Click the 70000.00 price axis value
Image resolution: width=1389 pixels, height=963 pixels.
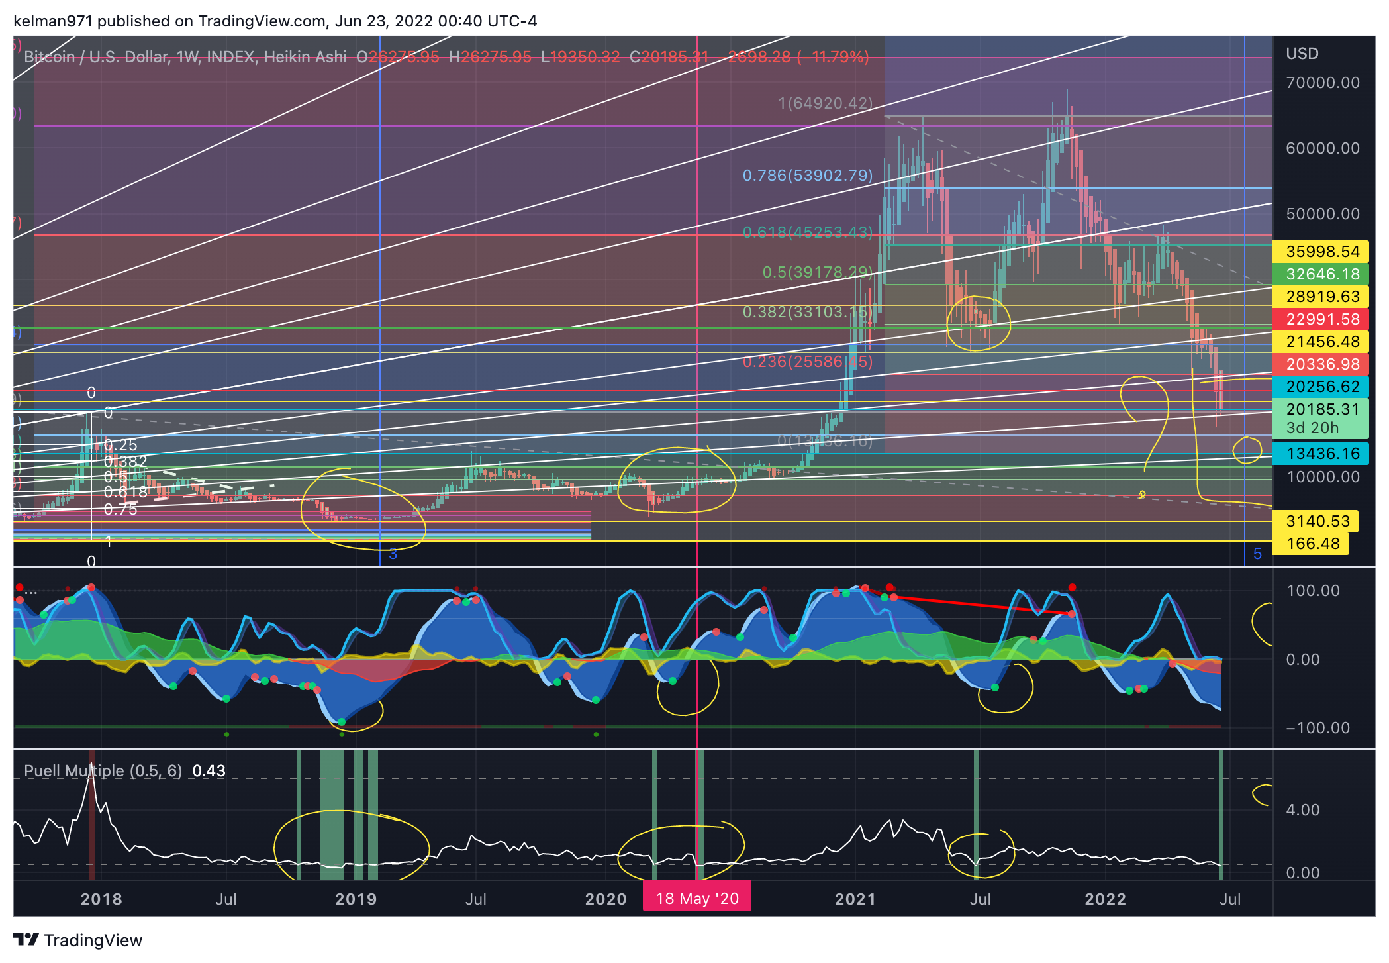tap(1323, 83)
